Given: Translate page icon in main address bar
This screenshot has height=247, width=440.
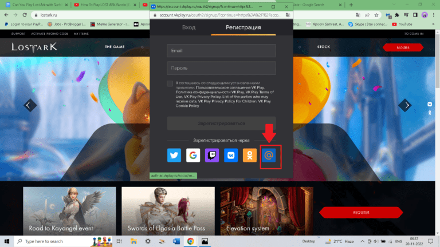Looking at the screenshot, I should click(357, 15).
